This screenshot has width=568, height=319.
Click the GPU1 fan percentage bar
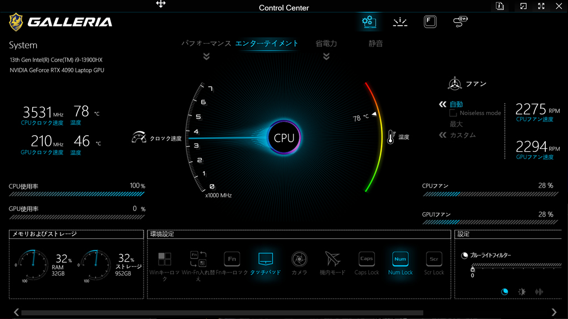pos(490,222)
